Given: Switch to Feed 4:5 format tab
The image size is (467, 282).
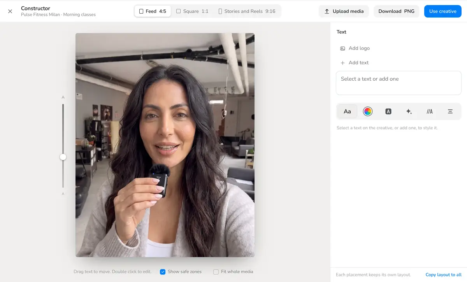Looking at the screenshot, I should click(153, 11).
